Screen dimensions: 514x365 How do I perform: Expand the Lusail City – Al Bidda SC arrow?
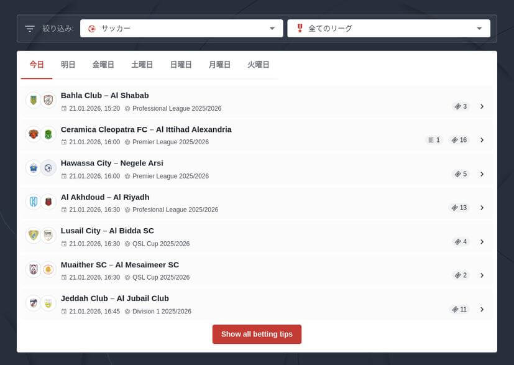[x=482, y=242]
